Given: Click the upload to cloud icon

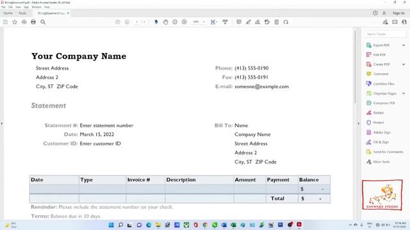Looking at the screenshot, I should coord(24,22).
